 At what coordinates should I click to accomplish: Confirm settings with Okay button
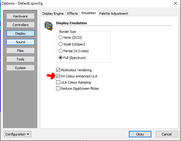point(140,134)
